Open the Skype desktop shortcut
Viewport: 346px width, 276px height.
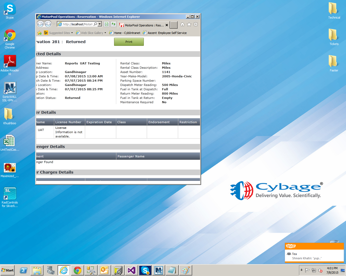click(x=10, y=11)
